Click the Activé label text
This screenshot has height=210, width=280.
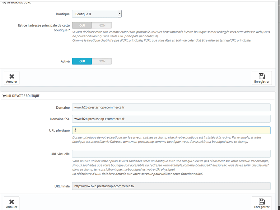[x=65, y=62]
